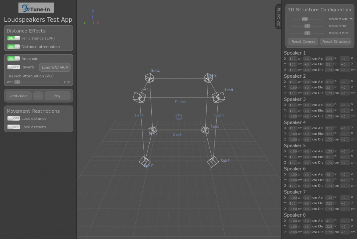Turn off the Anechoic switch
The image size is (357, 239).
pyautogui.click(x=14, y=58)
